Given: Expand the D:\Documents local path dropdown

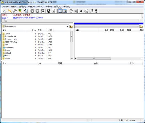Looking at the screenshot, I should [x=68, y=26].
